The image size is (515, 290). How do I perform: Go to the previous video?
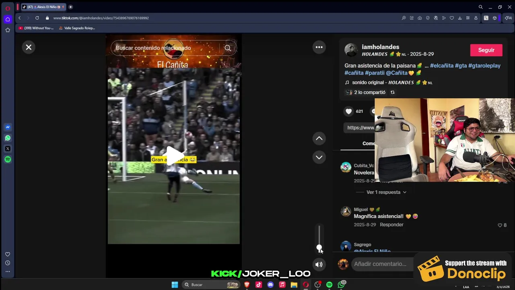[x=319, y=139]
